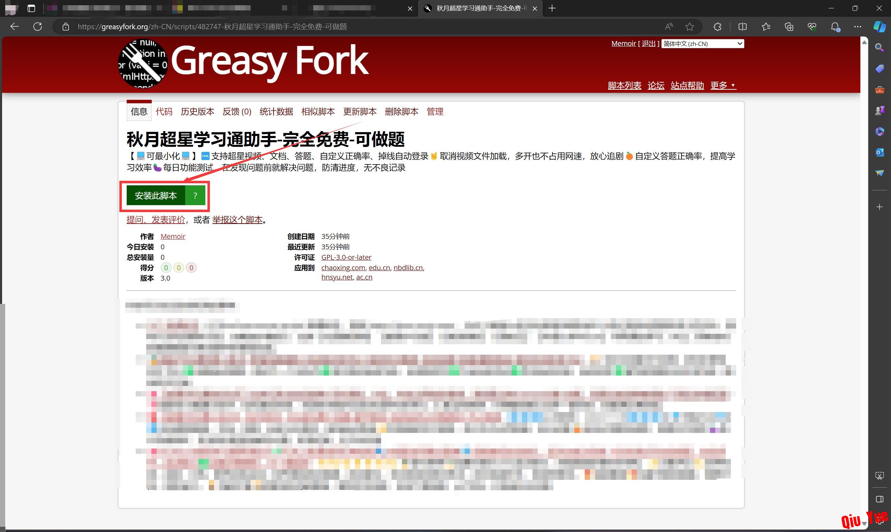Screen dimensions: 891x532
Task: Open the language selector dropdown
Action: point(703,44)
